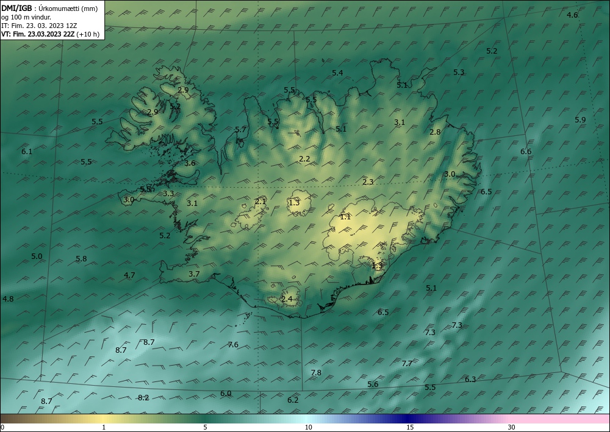Click the 1.1 value on the large southeast glacier
The image size is (610, 432).
point(345,217)
